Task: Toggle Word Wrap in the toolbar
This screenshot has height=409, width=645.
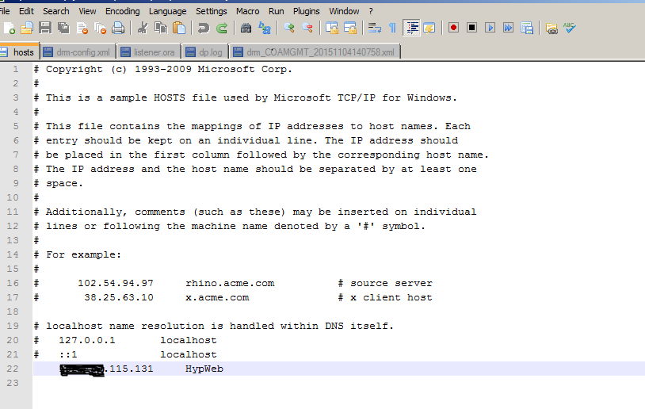Action: (x=375, y=29)
